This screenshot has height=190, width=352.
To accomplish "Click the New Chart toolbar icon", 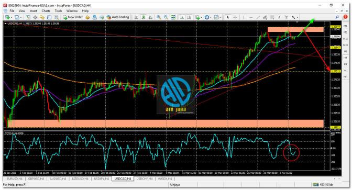I will pyautogui.click(x=7, y=17).
